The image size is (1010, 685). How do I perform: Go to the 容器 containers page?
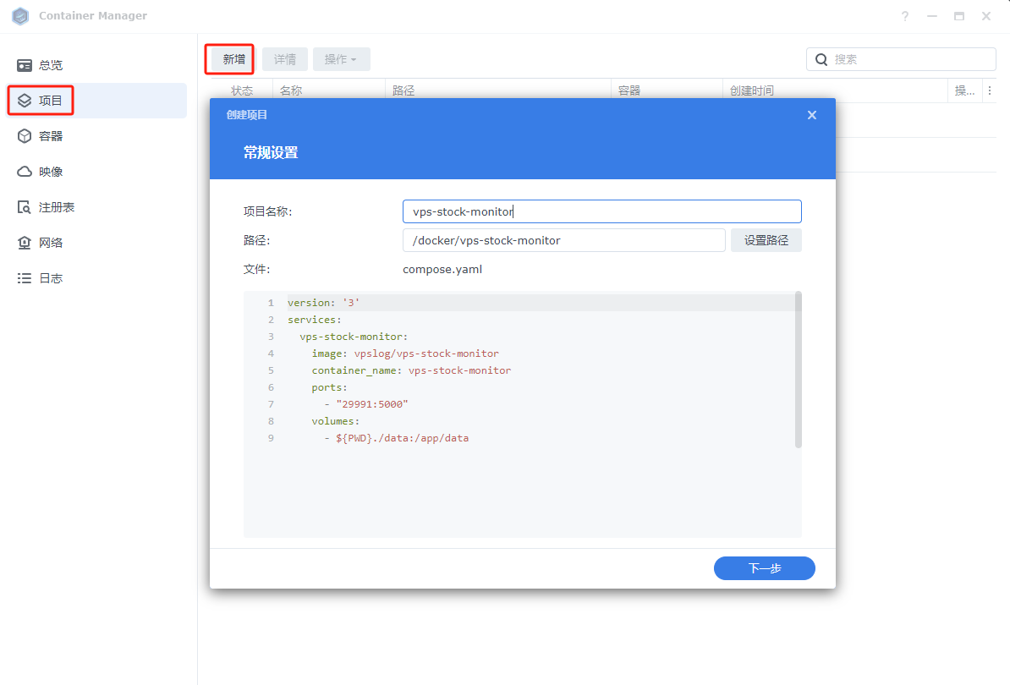(96, 136)
